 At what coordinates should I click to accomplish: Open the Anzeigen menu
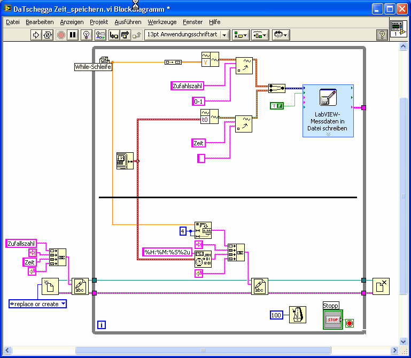[72, 22]
